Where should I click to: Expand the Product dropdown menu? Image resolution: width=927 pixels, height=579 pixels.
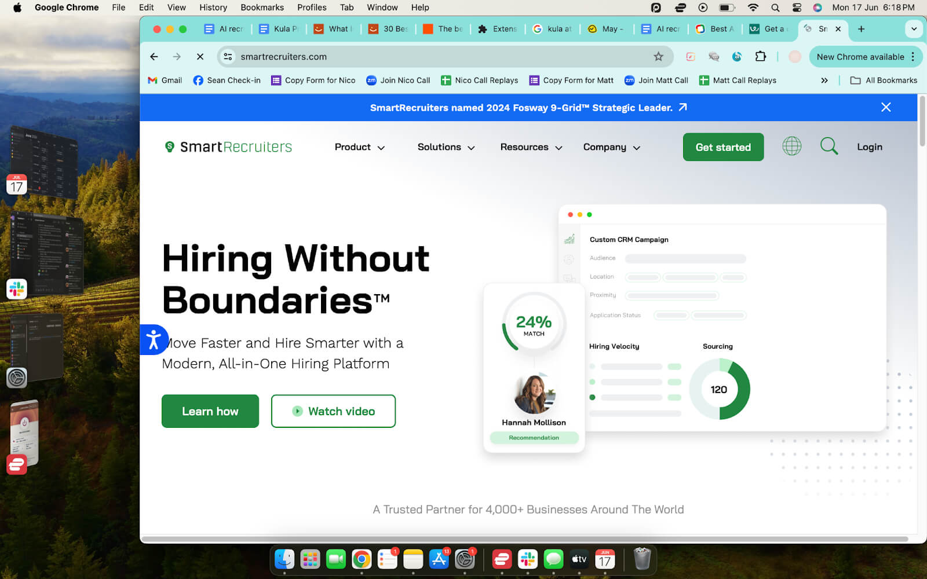(x=360, y=147)
